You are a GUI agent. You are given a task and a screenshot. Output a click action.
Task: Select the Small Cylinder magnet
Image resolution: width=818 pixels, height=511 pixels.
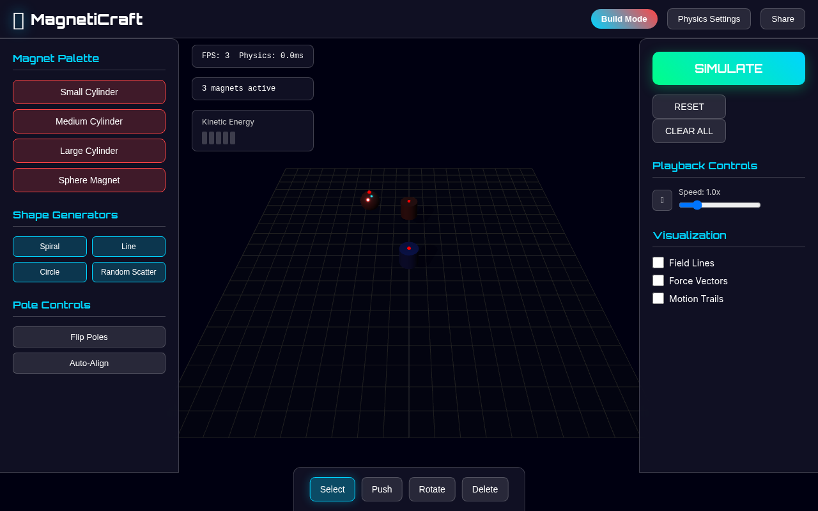pos(89,92)
